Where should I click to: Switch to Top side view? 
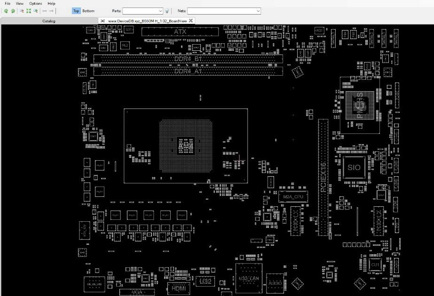click(x=76, y=11)
